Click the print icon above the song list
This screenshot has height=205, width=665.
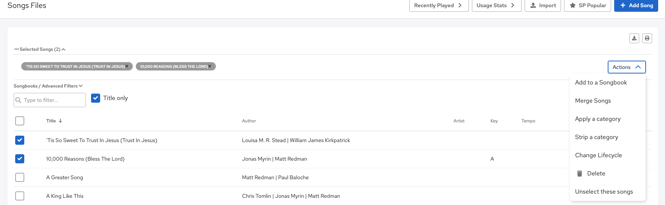click(x=647, y=38)
